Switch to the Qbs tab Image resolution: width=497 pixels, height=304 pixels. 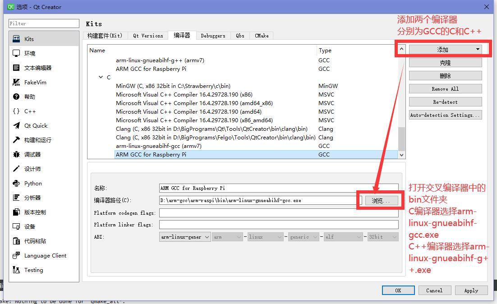coord(240,36)
